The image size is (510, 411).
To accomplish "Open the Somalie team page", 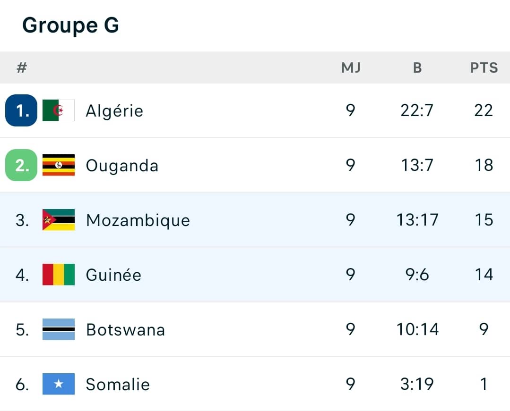I will [118, 385].
